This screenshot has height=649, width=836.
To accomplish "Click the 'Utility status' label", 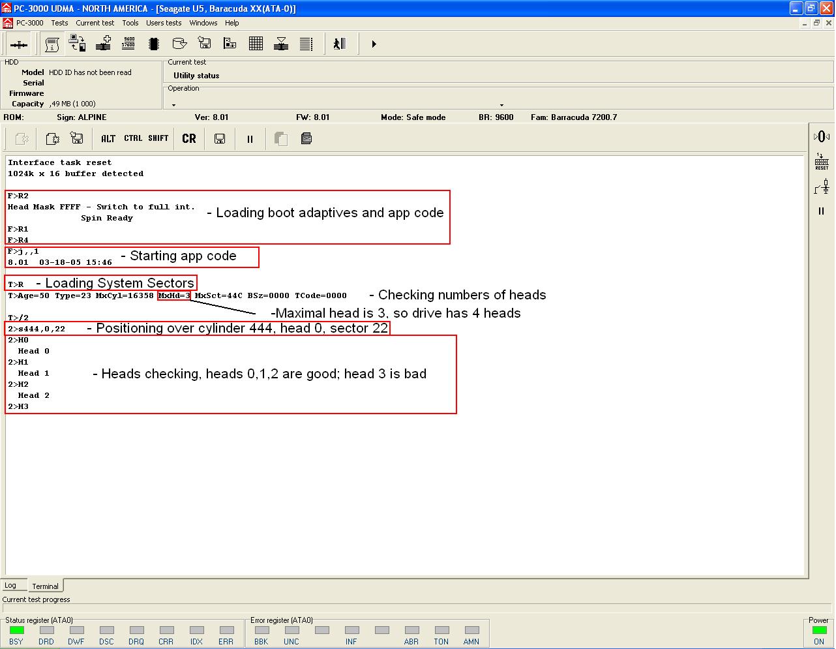I will pos(196,76).
